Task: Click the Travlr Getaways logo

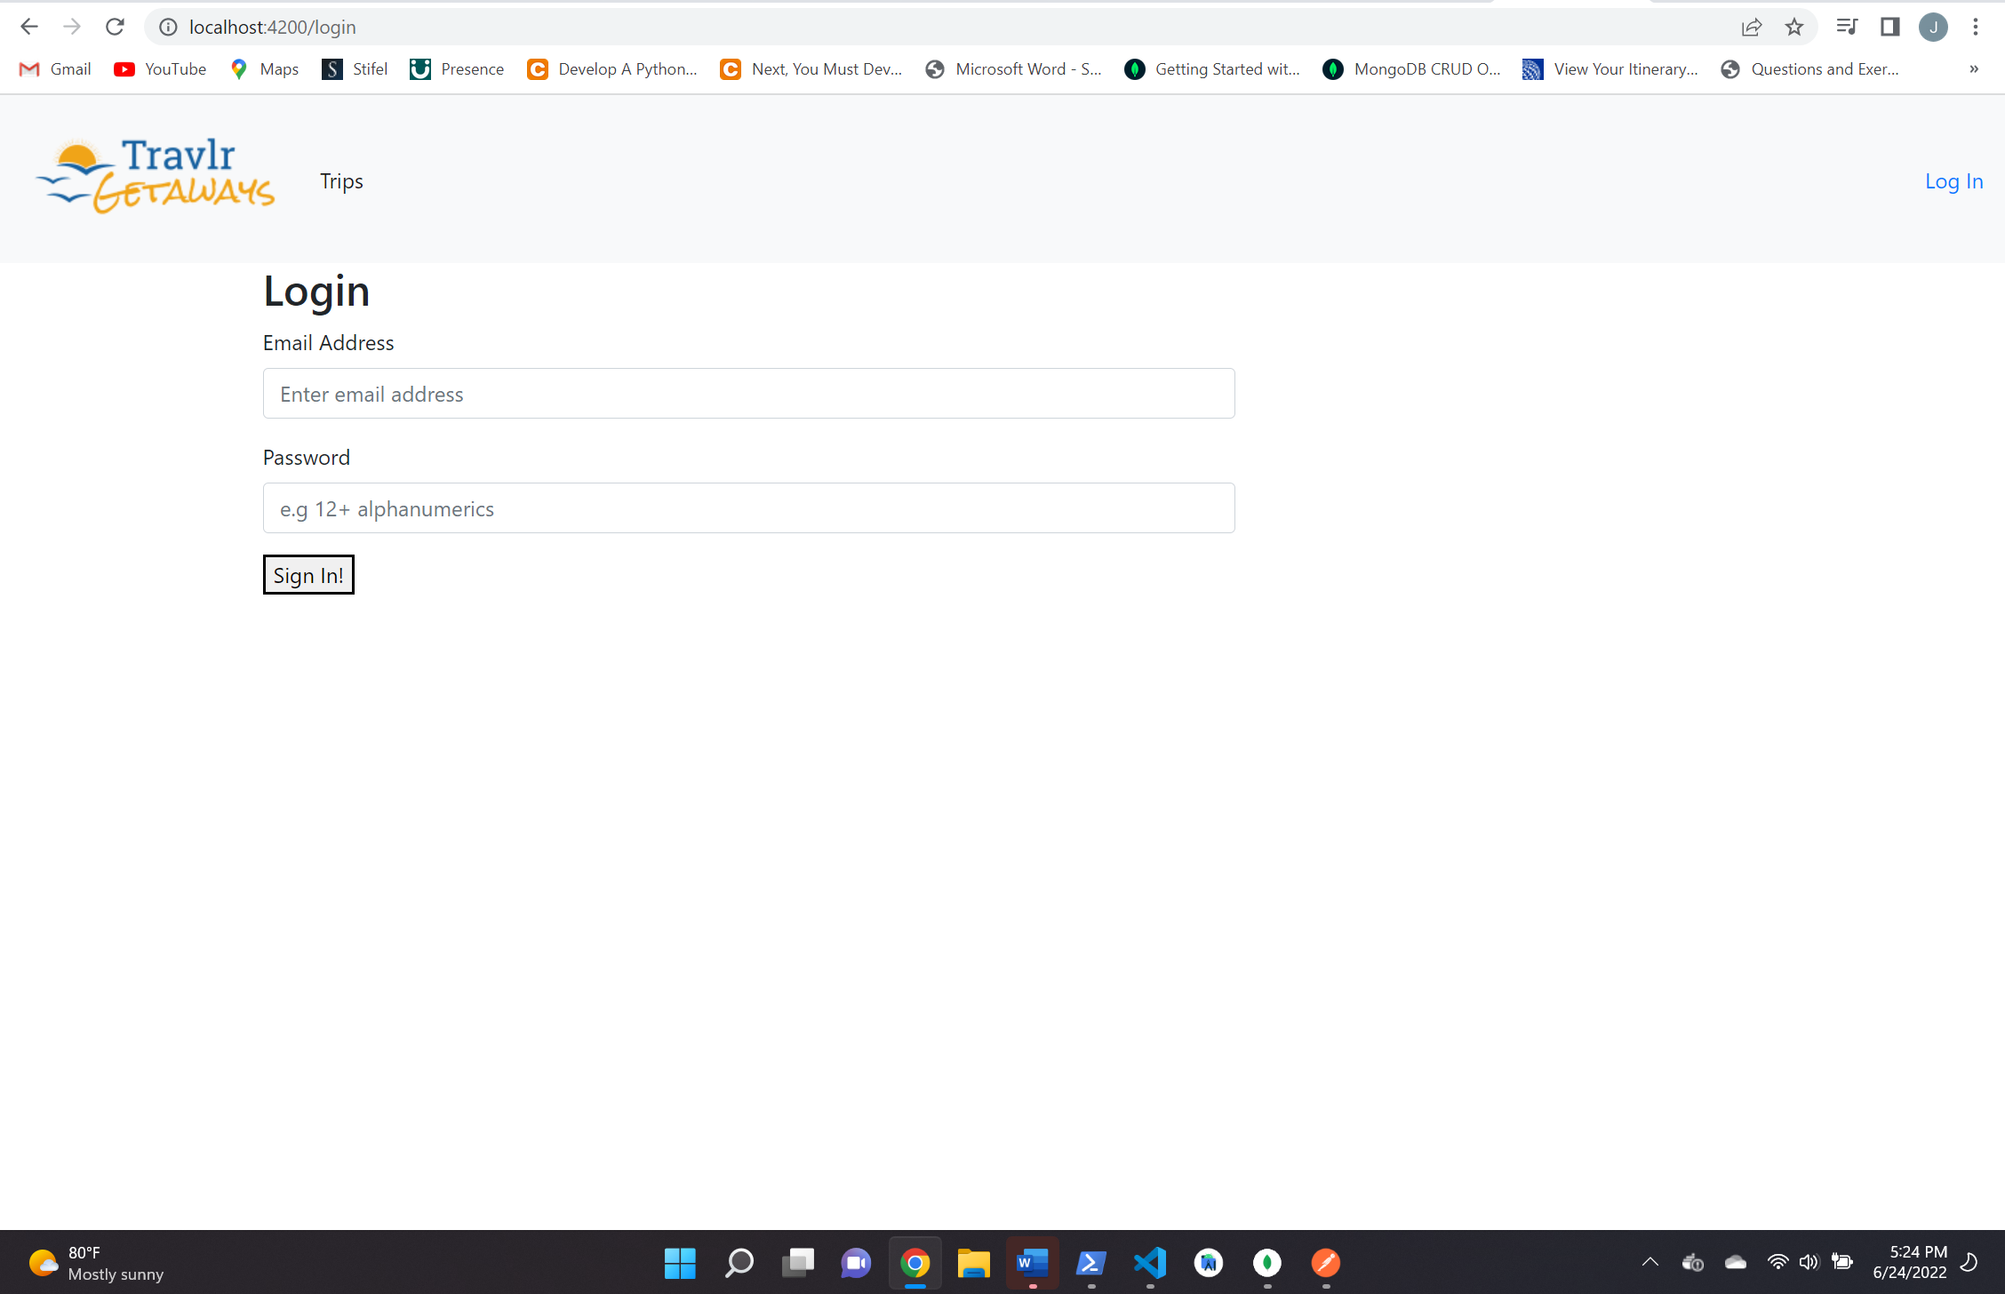Action: point(156,176)
